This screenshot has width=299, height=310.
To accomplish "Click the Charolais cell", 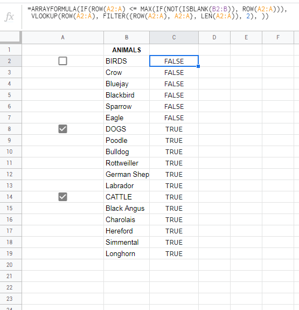I will (x=127, y=219).
